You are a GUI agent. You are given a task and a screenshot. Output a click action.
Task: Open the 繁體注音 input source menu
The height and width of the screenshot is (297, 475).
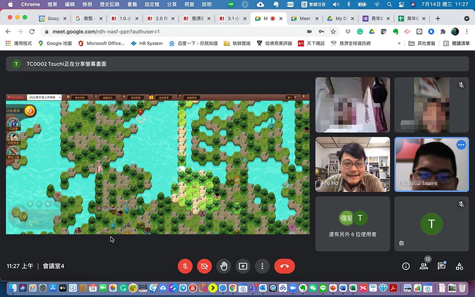tap(314, 4)
